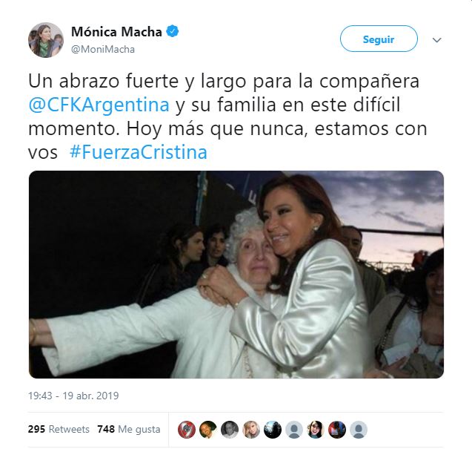The height and width of the screenshot is (449, 472).
Task: Expand the tweet options chevron
Action: pyautogui.click(x=436, y=39)
